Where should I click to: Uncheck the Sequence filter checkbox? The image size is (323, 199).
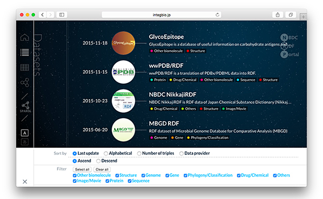[x=130, y=181]
